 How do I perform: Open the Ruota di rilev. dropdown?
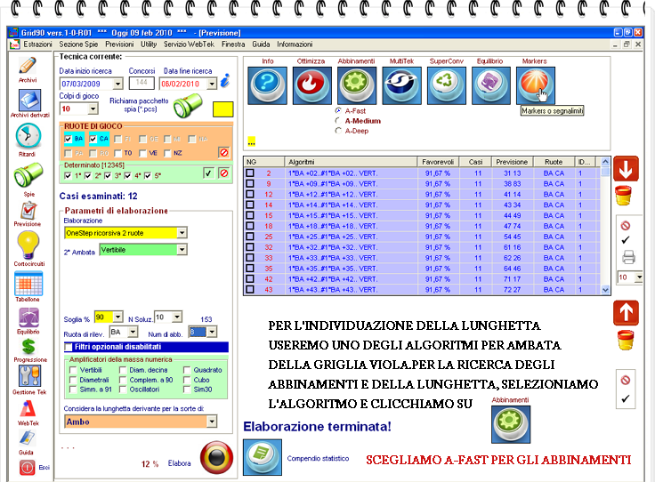[x=133, y=332]
